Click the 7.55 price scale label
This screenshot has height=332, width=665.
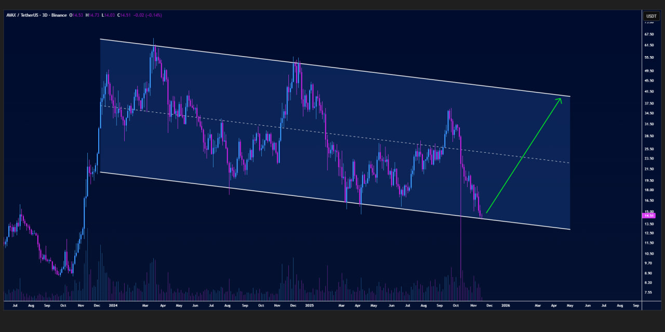[x=648, y=293]
